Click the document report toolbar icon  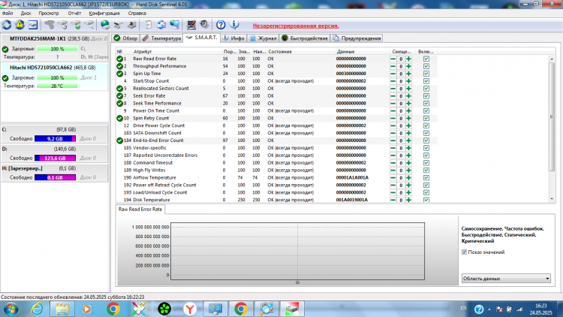pyautogui.click(x=148, y=25)
